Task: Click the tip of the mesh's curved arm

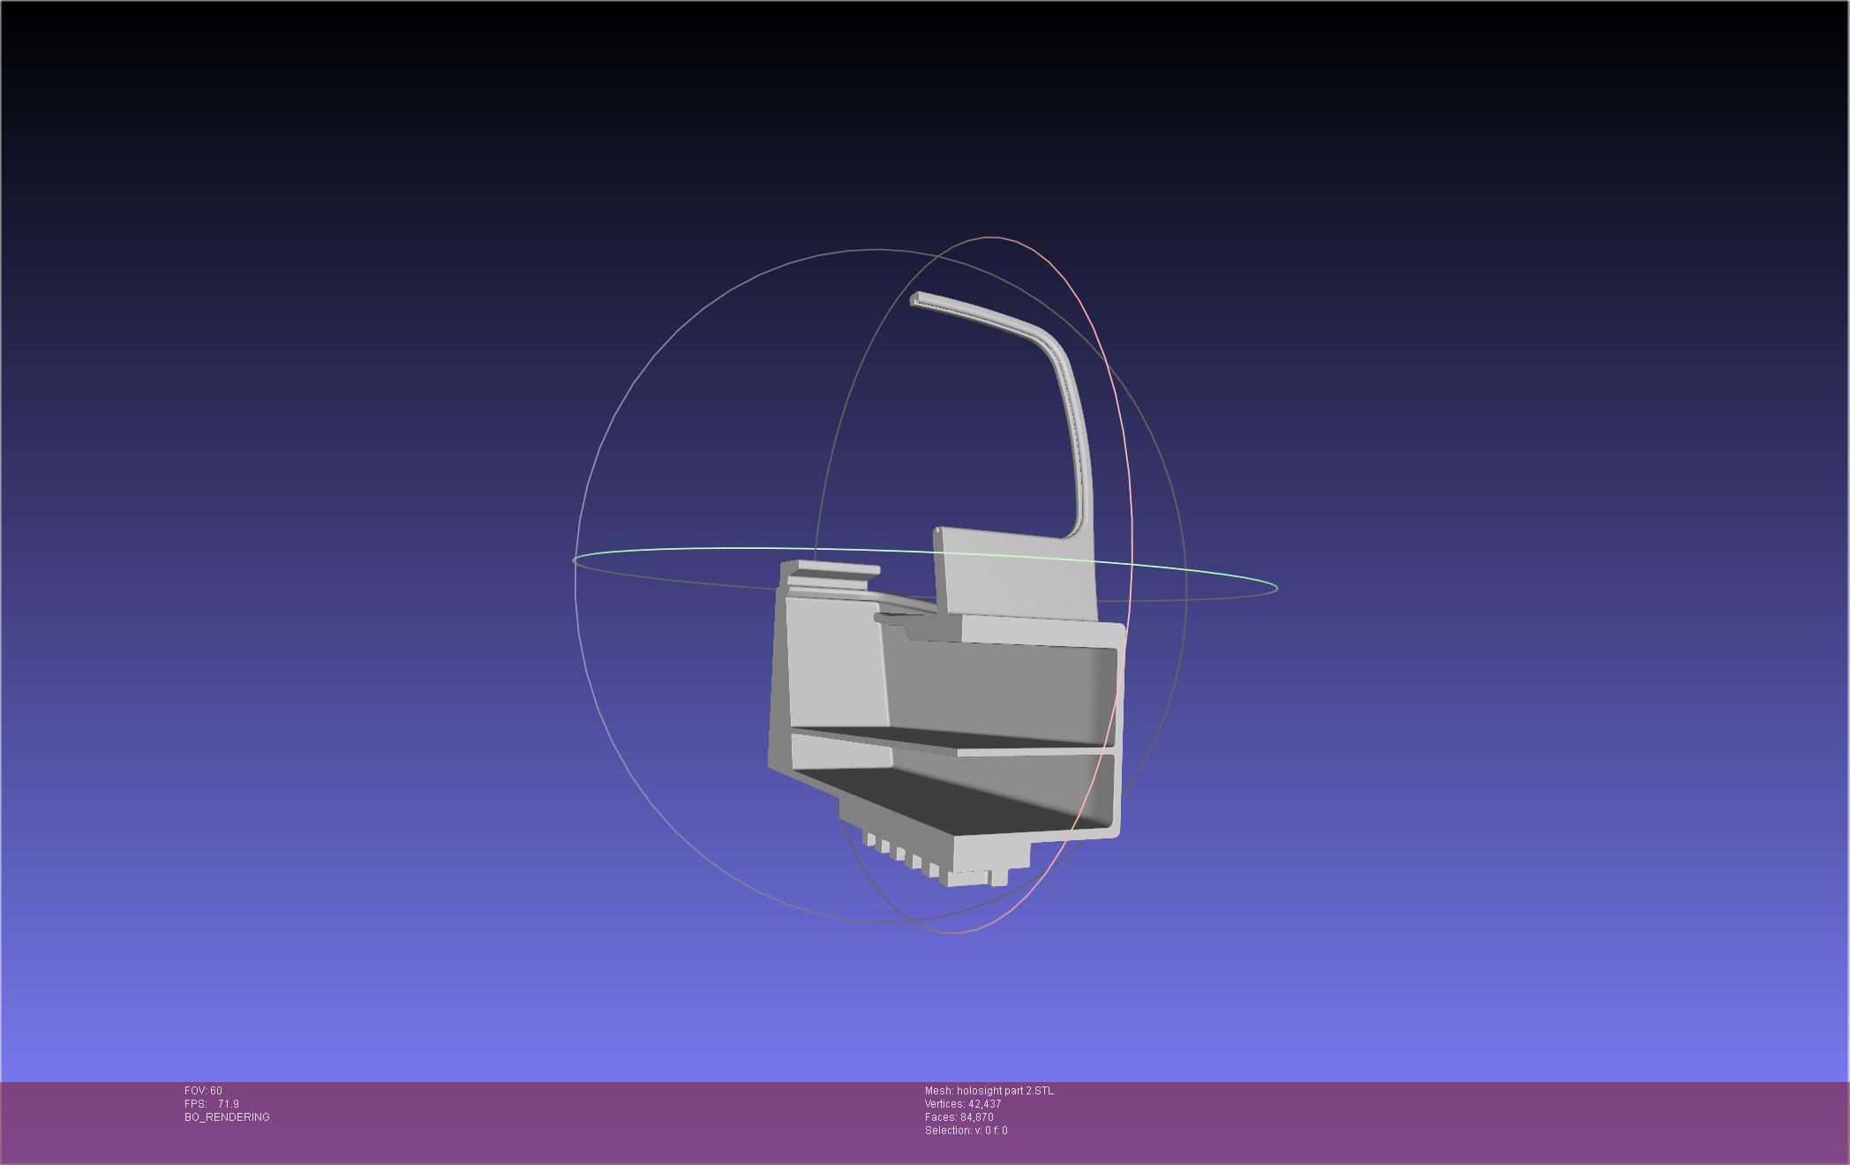Action: point(916,300)
